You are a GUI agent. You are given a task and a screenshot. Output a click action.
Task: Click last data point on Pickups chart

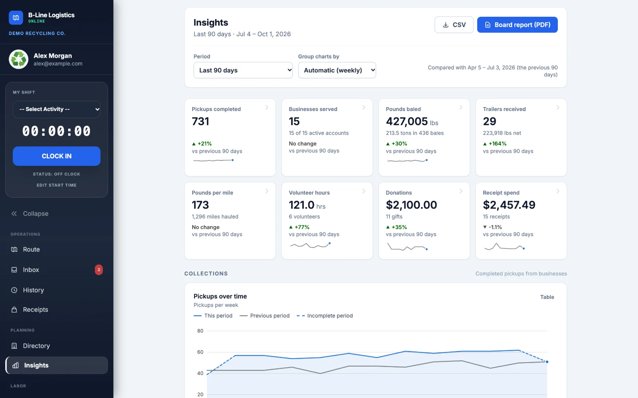547,362
